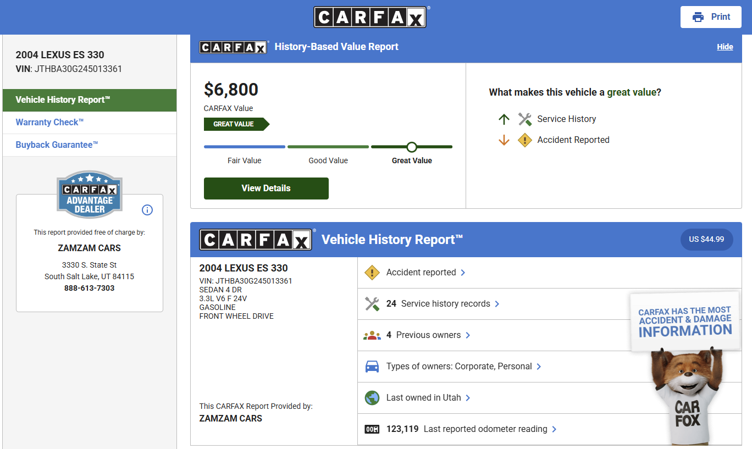Click the CARFAX logo in header
Image resolution: width=752 pixels, height=449 pixels.
(x=370, y=17)
